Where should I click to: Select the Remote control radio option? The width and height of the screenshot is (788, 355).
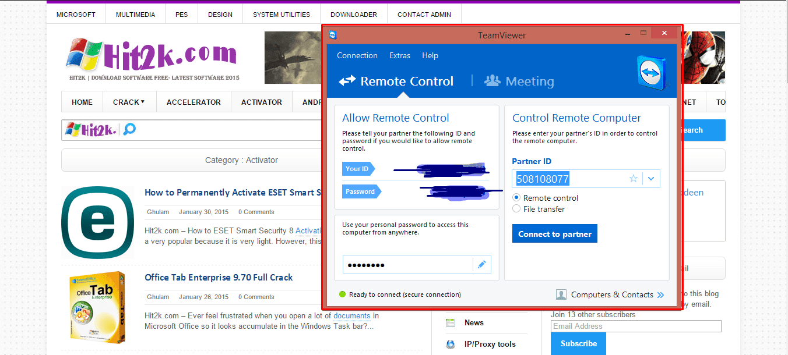[x=516, y=198]
